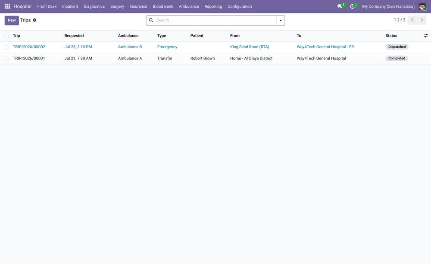This screenshot has height=264, width=431.
Task: Sort by the Patient column header
Action: 197,36
